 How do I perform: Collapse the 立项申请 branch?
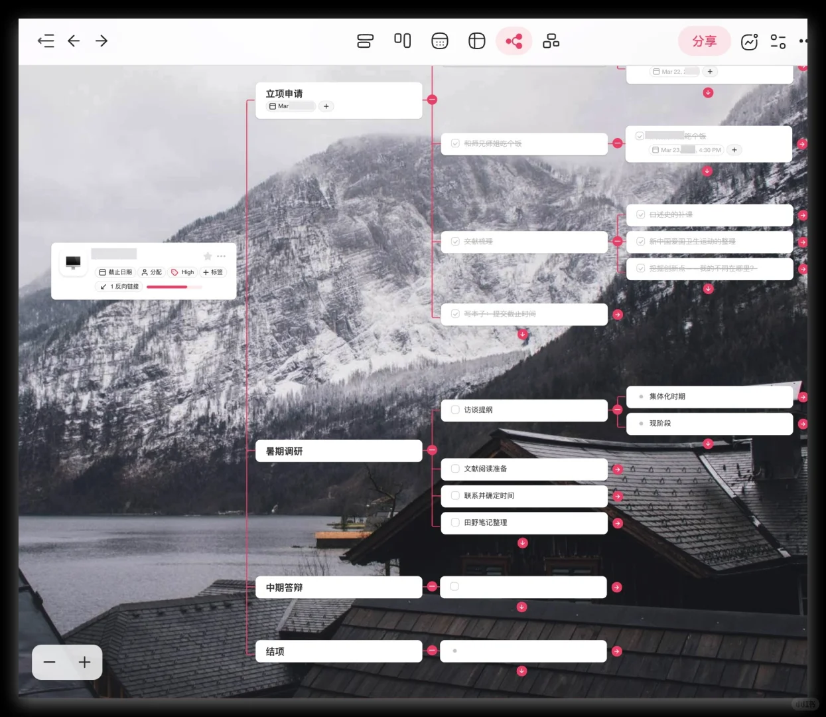click(x=433, y=100)
